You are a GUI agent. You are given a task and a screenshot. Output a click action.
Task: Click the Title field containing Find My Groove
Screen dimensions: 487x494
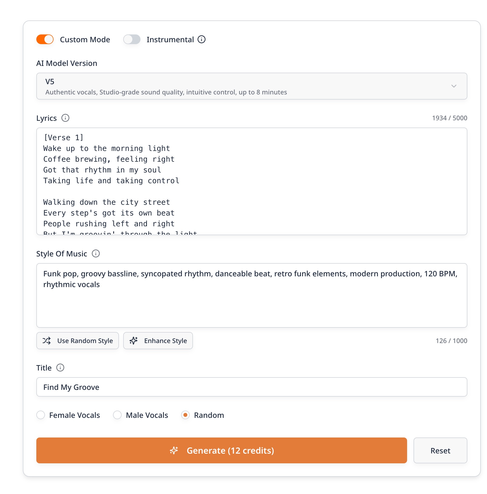tap(252, 387)
